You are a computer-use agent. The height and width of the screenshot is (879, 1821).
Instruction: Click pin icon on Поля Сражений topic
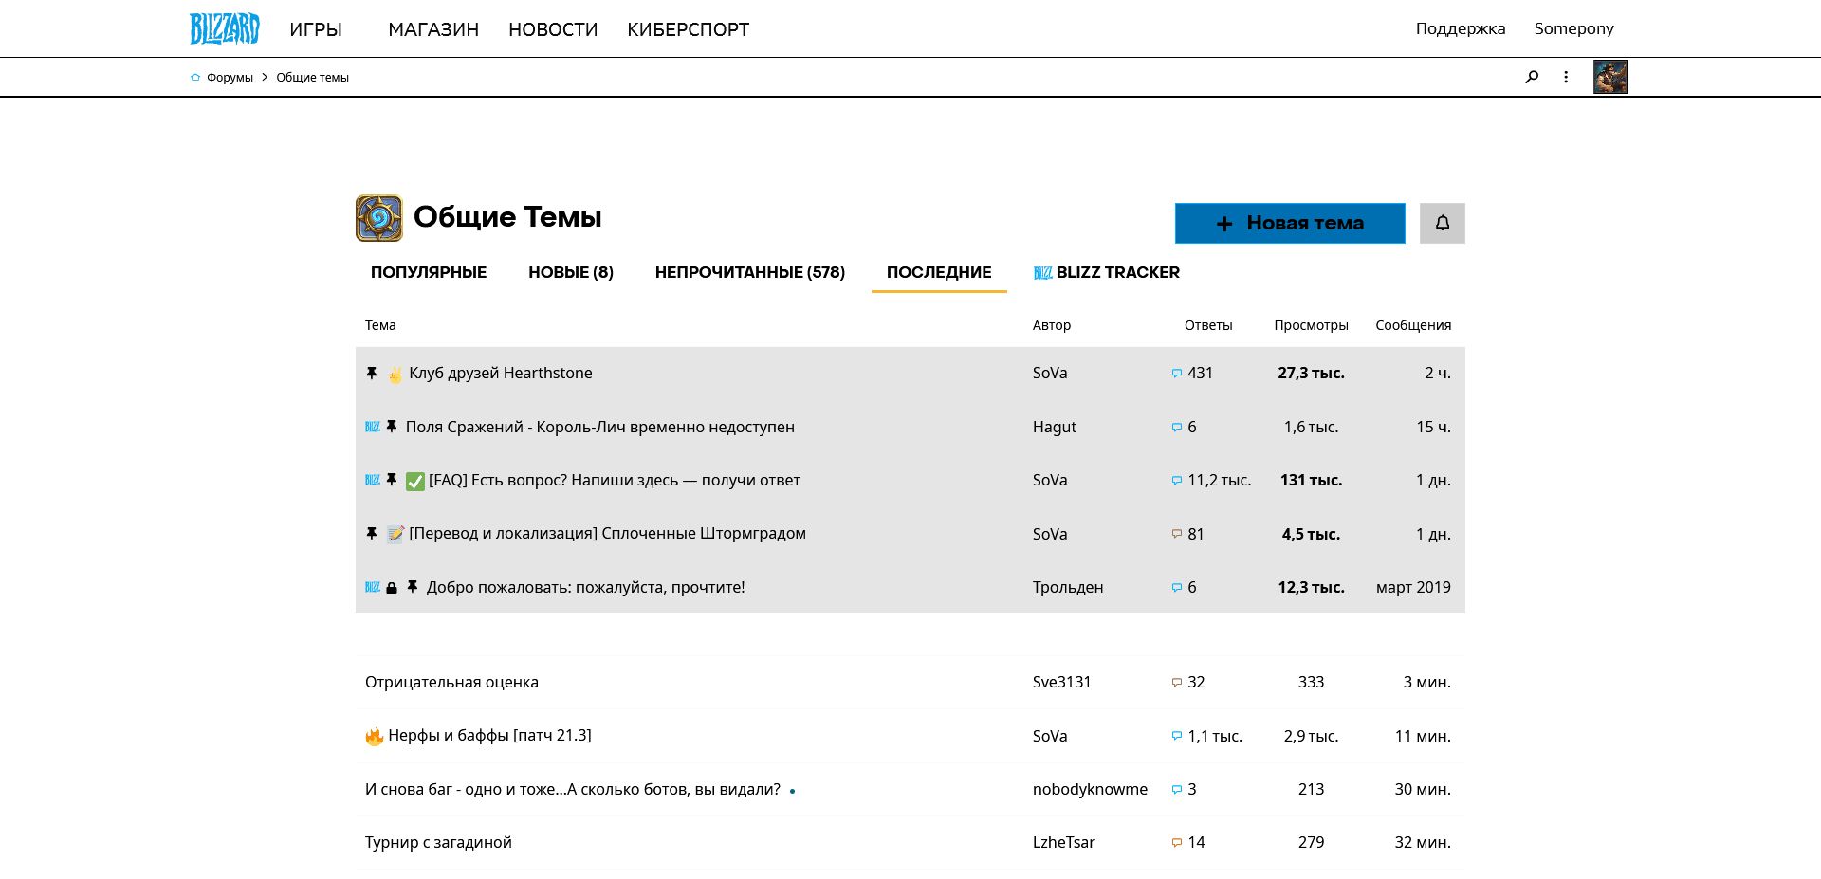tap(392, 427)
